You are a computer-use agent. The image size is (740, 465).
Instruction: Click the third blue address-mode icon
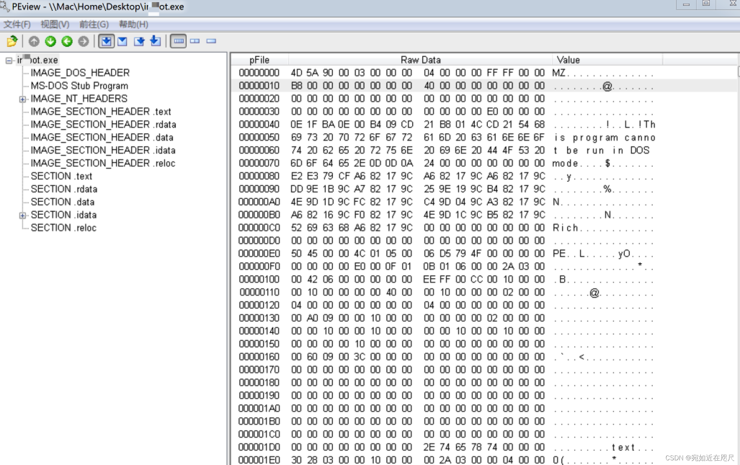[139, 41]
